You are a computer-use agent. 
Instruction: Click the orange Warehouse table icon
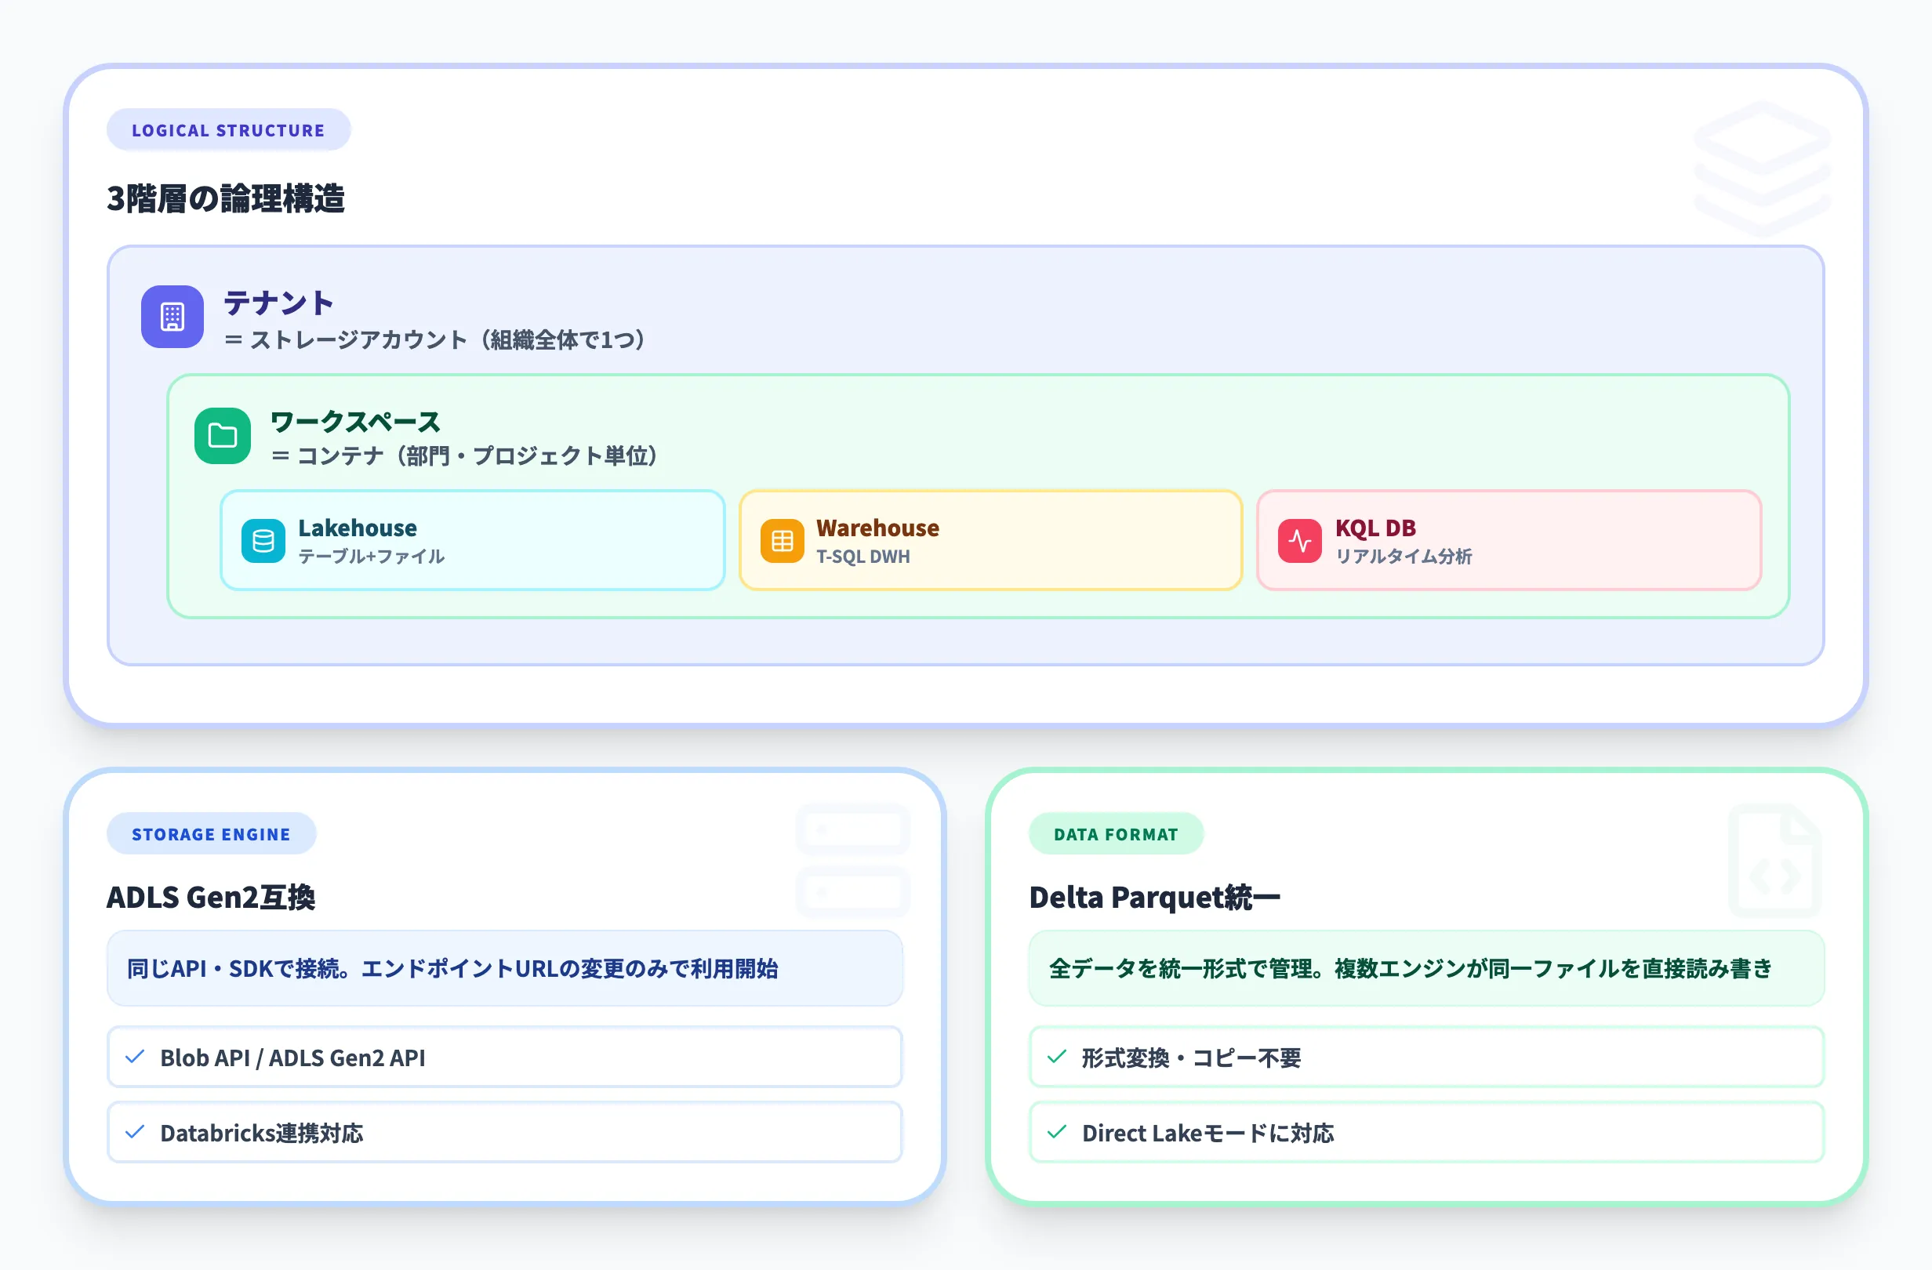point(782,541)
